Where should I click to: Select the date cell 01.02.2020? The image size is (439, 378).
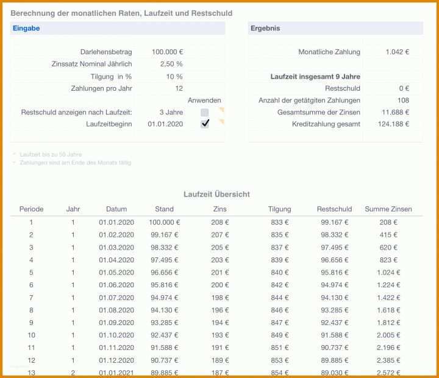116,235
